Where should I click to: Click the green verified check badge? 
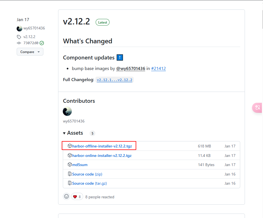pyautogui.click(x=42, y=43)
